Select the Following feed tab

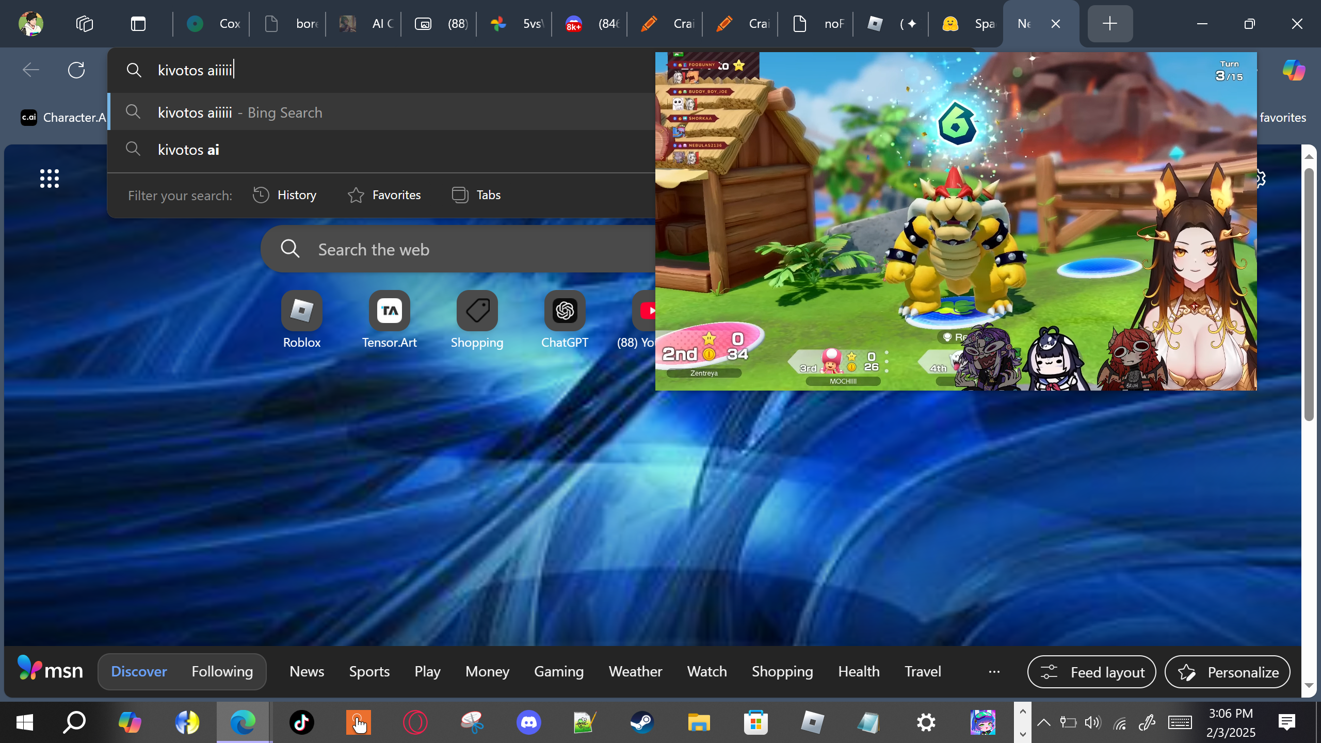[x=222, y=671]
